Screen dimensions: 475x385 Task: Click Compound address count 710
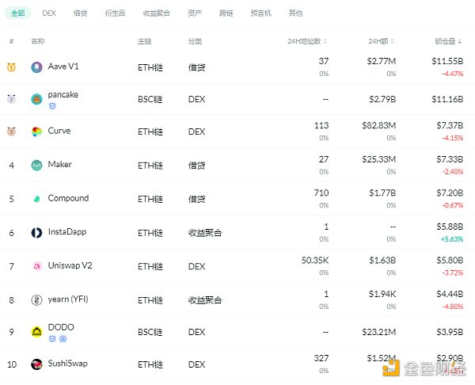tap(321, 192)
